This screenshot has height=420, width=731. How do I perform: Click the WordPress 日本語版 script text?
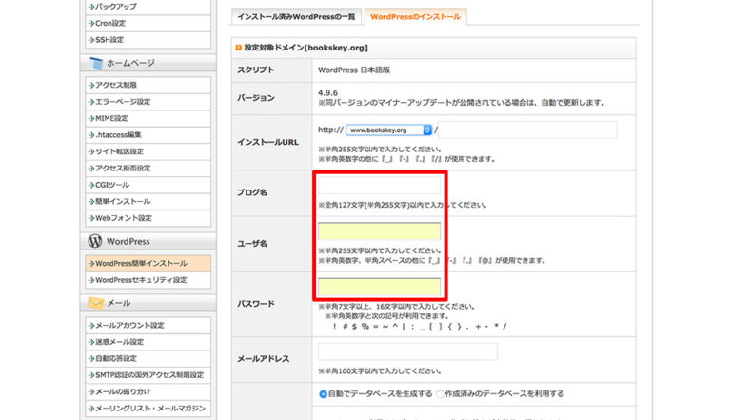tap(354, 70)
